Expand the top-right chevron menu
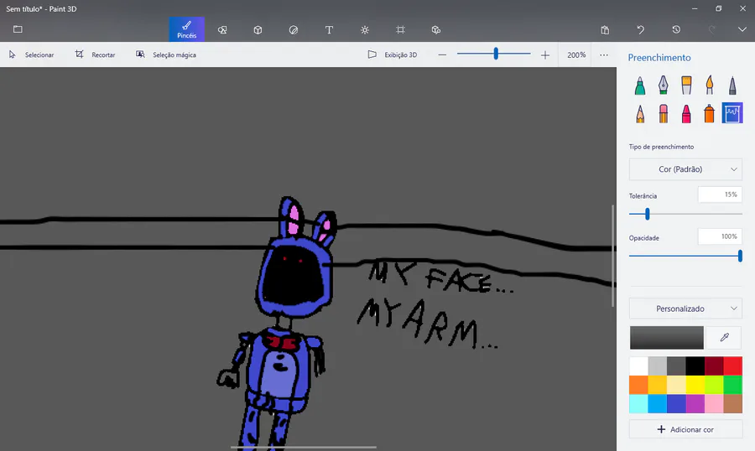Screen dimensions: 755x451 pos(742,30)
